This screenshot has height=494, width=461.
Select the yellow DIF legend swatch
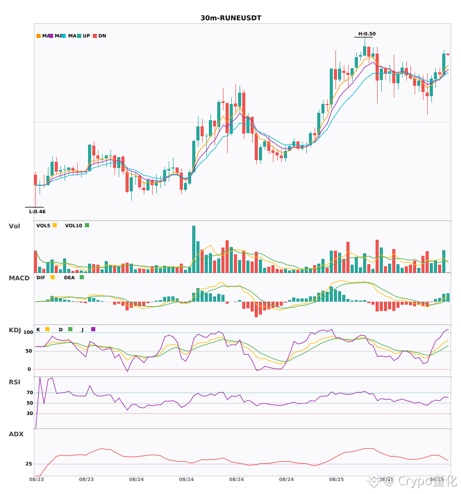[x=53, y=277]
